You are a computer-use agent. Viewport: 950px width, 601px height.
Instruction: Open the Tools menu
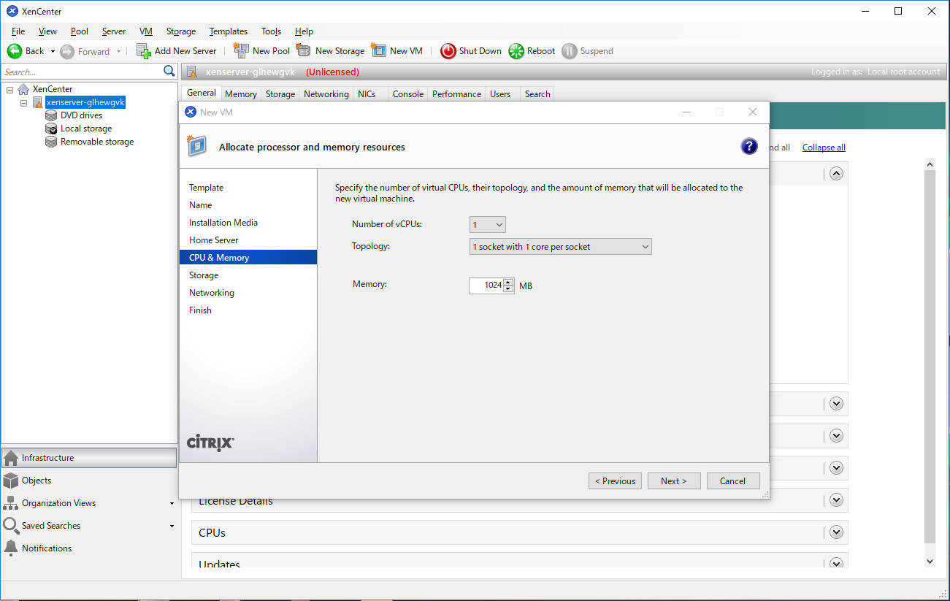(272, 31)
